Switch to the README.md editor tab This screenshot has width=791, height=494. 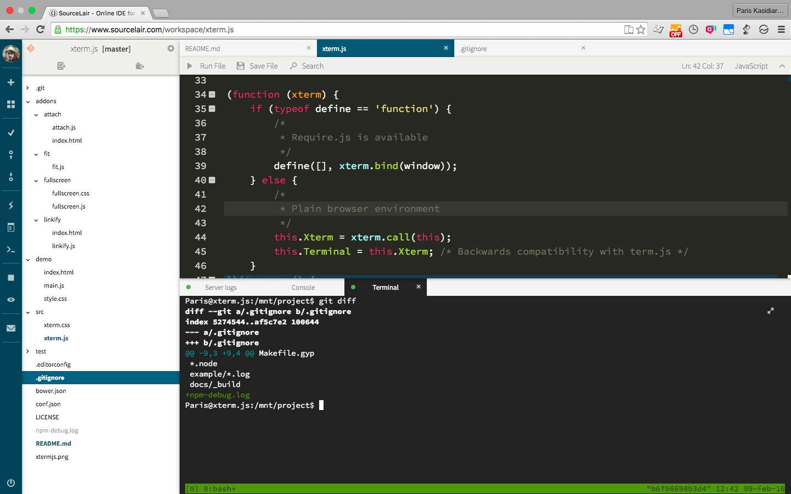pos(203,49)
